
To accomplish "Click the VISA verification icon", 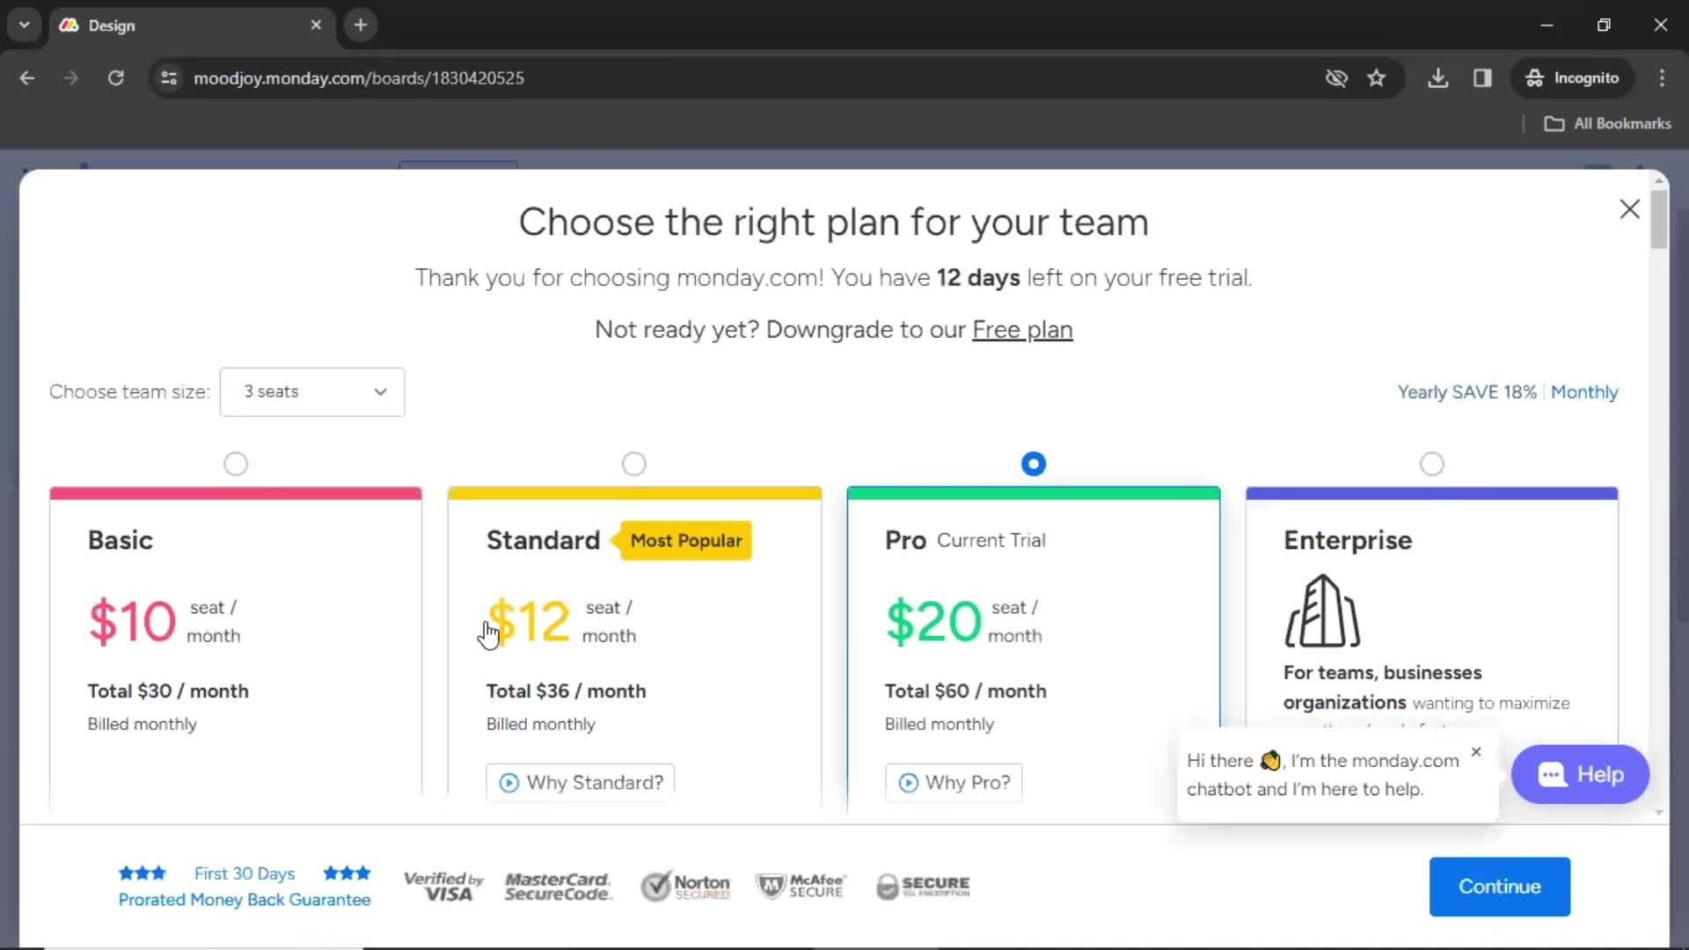I will 444,886.
